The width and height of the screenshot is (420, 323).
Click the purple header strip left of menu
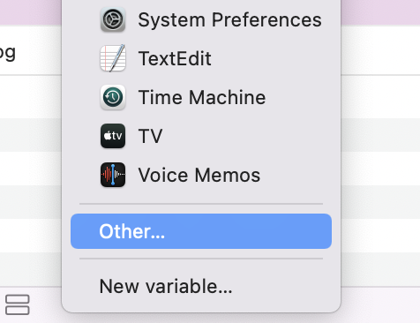(x=31, y=12)
